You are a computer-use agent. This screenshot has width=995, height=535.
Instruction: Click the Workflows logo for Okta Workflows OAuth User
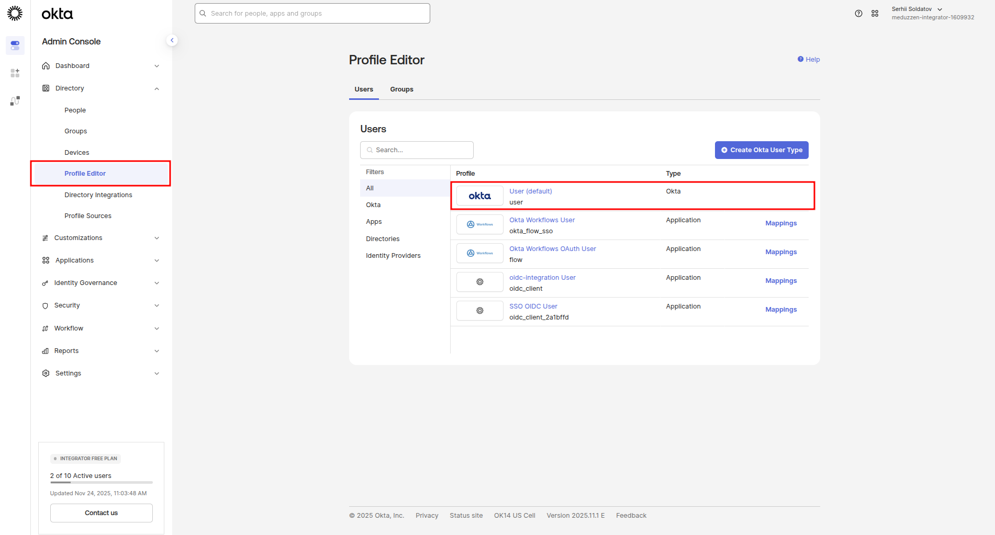pyautogui.click(x=480, y=254)
